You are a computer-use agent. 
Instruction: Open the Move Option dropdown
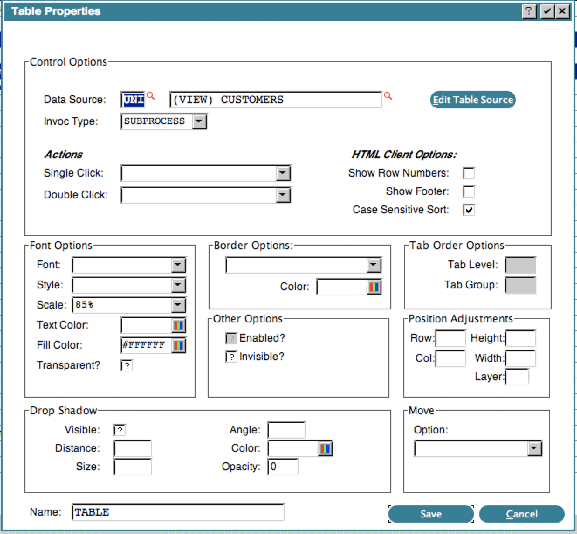click(x=534, y=449)
